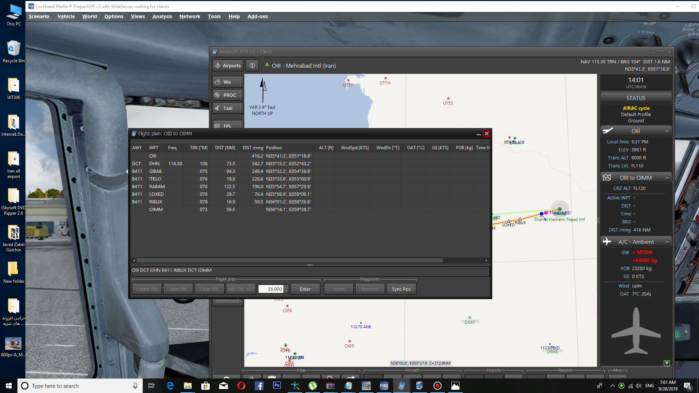Open the EZCA taskbar icon
Screen dimensions: 699x393
[366, 386]
